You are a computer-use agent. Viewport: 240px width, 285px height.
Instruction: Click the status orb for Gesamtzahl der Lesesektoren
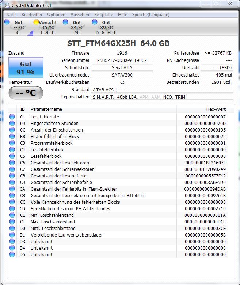pos(12,163)
